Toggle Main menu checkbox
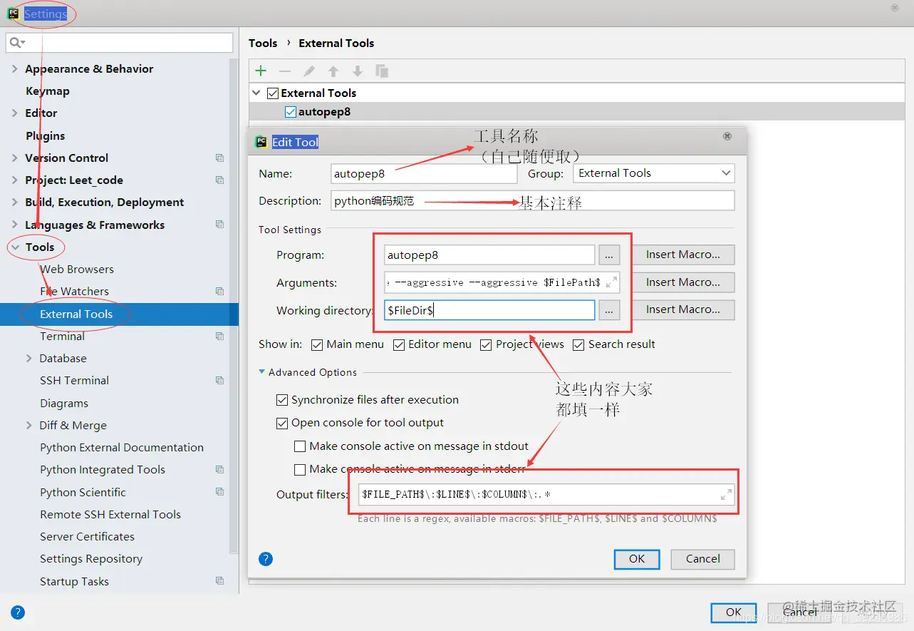 click(317, 345)
